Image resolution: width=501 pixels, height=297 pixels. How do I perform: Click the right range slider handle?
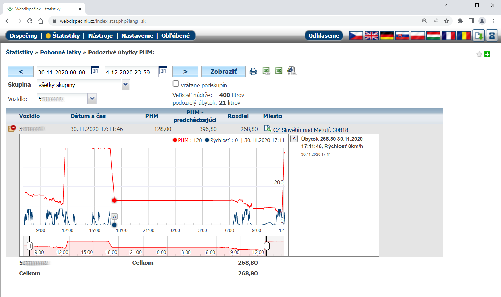266,246
